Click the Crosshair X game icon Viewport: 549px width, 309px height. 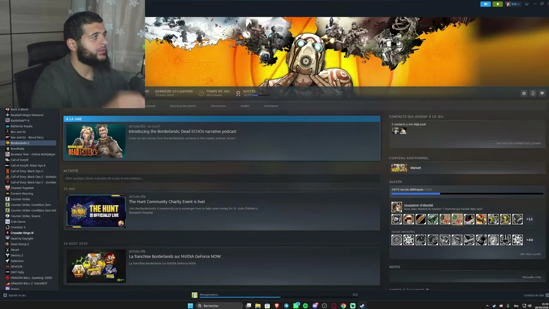[x=7, y=227]
